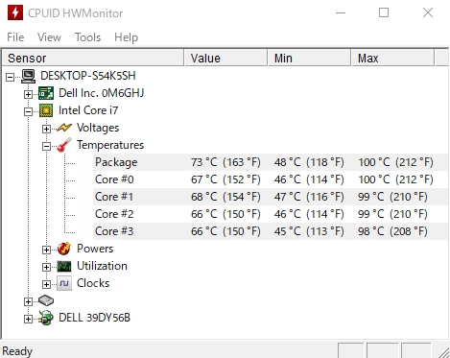
Task: Click the Voltages lightning icon
Action: click(x=64, y=128)
